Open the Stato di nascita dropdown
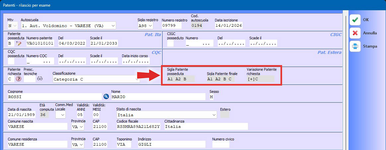Screen dimensions: 386x150 [214, 115]
